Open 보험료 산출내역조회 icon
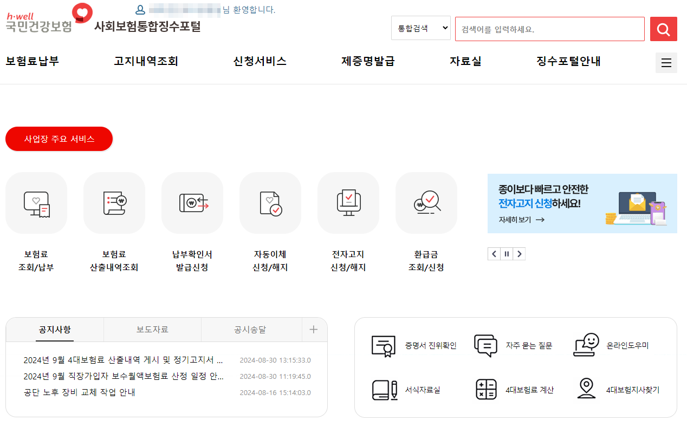 pos(114,203)
